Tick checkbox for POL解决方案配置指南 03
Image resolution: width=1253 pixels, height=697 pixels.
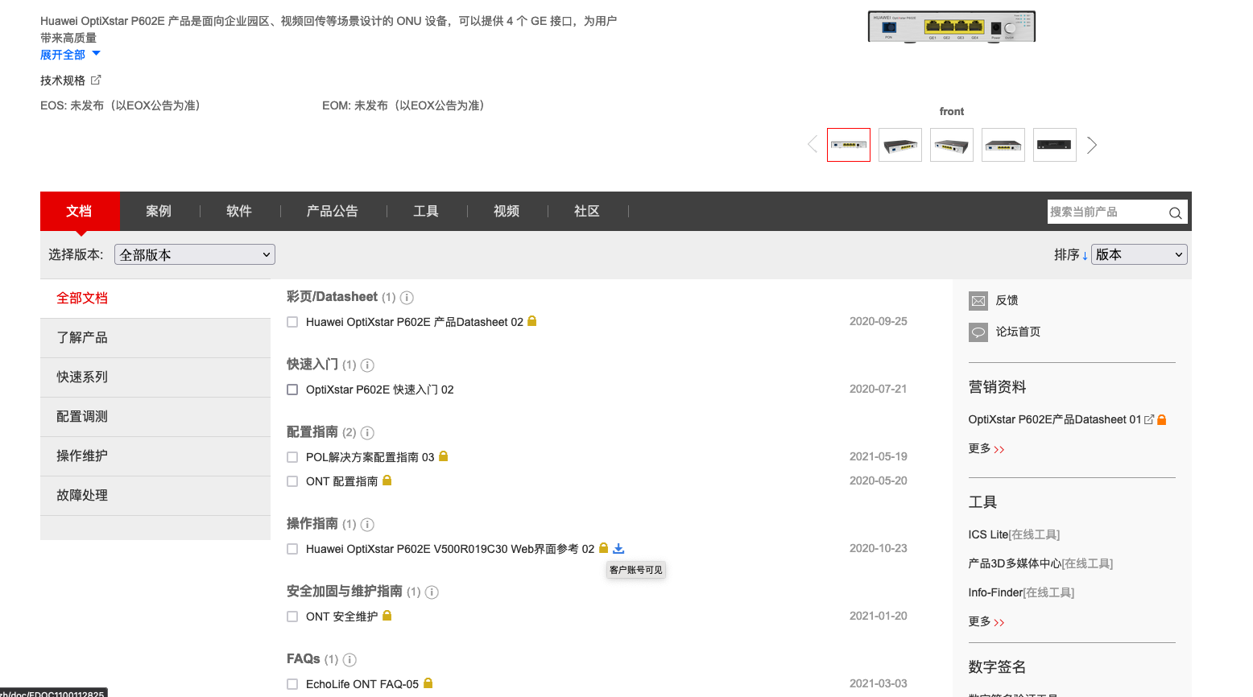click(292, 457)
